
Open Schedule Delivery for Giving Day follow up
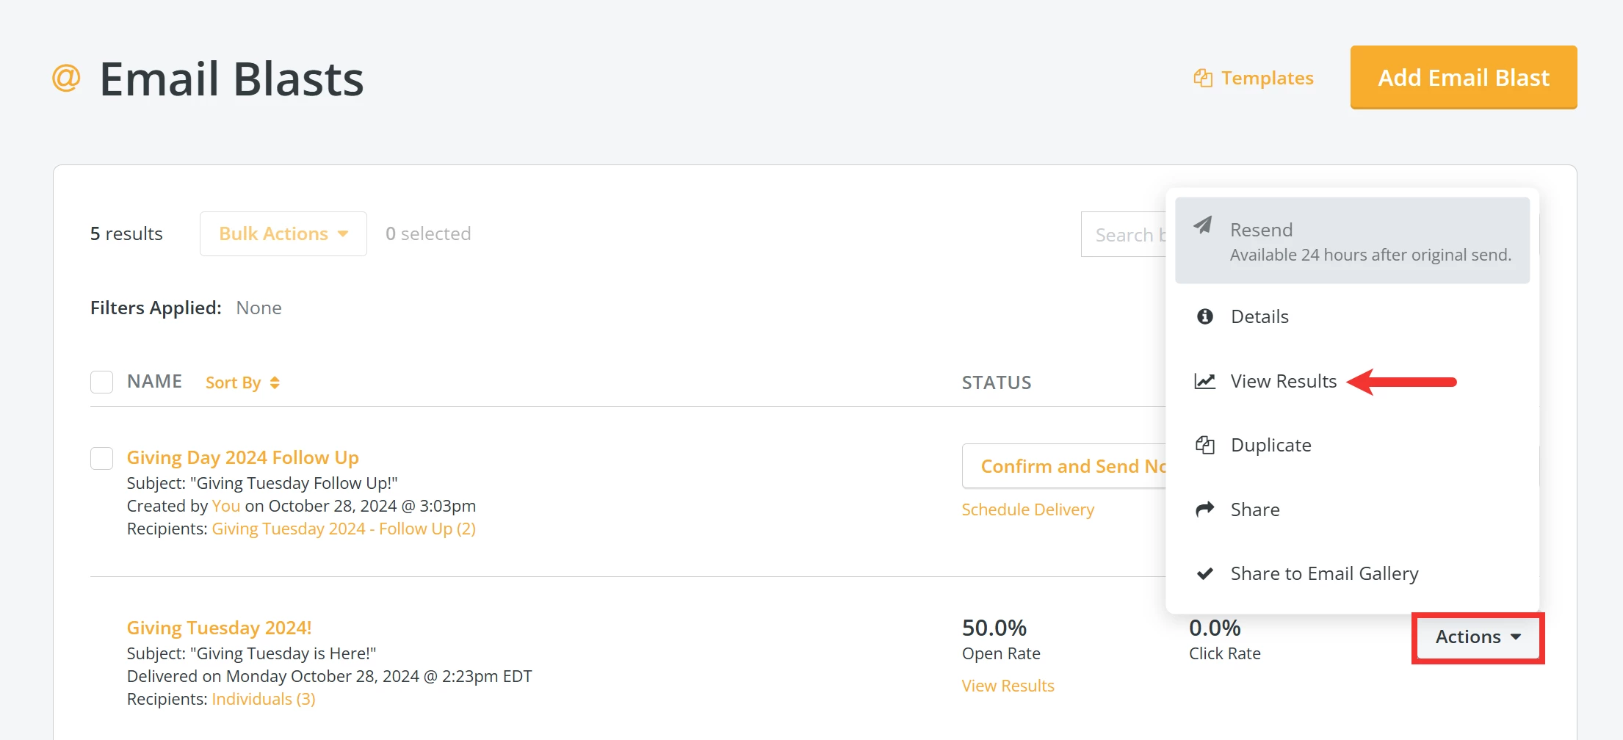tap(1027, 509)
